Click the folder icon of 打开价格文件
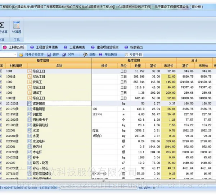The height and width of the screenshot is (195, 216). 21,55
